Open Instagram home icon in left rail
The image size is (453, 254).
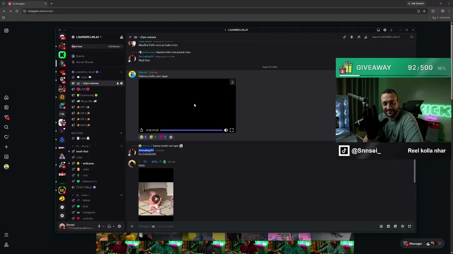pyautogui.click(x=6, y=98)
